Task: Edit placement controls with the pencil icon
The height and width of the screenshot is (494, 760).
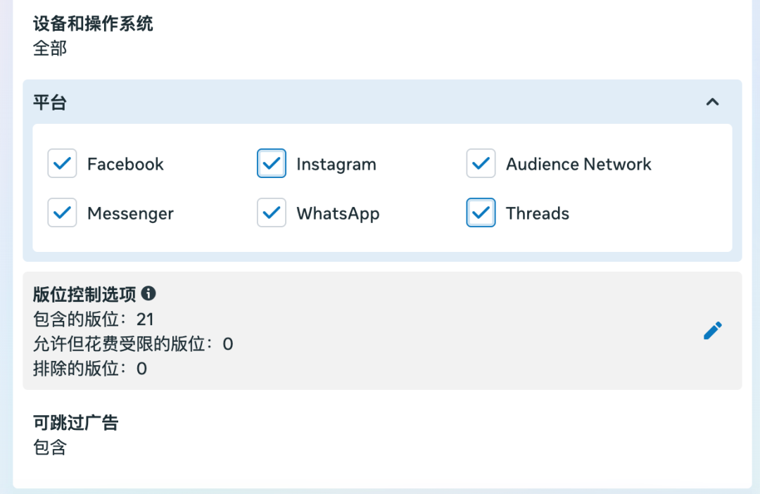Action: tap(712, 331)
